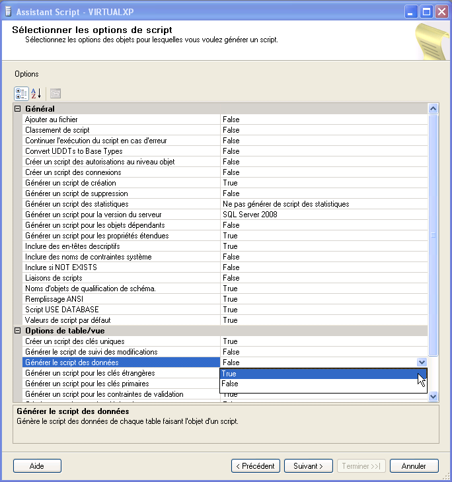Click the Categorized view icon

pos(21,93)
